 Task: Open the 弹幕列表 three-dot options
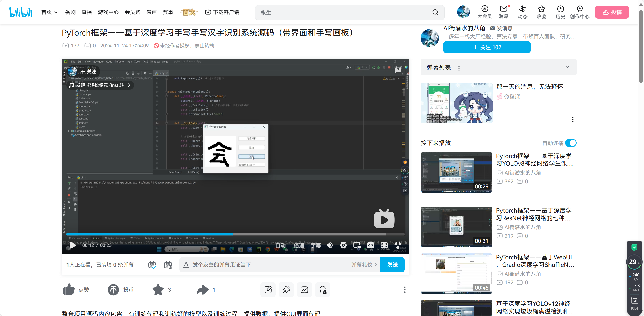click(459, 68)
